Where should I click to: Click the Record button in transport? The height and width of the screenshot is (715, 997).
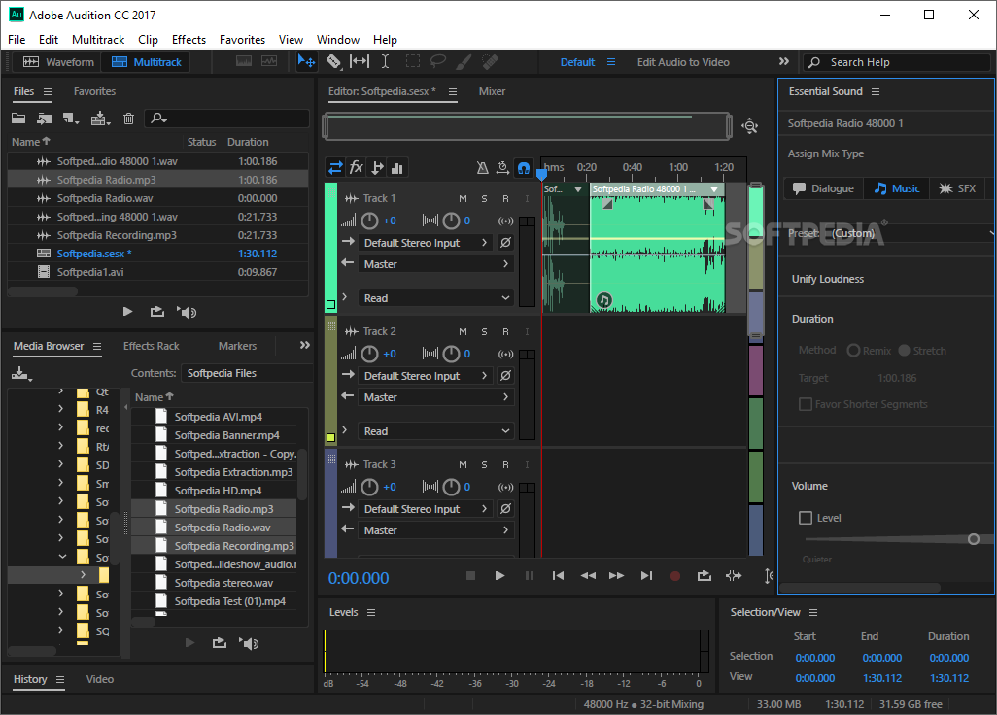coord(675,576)
